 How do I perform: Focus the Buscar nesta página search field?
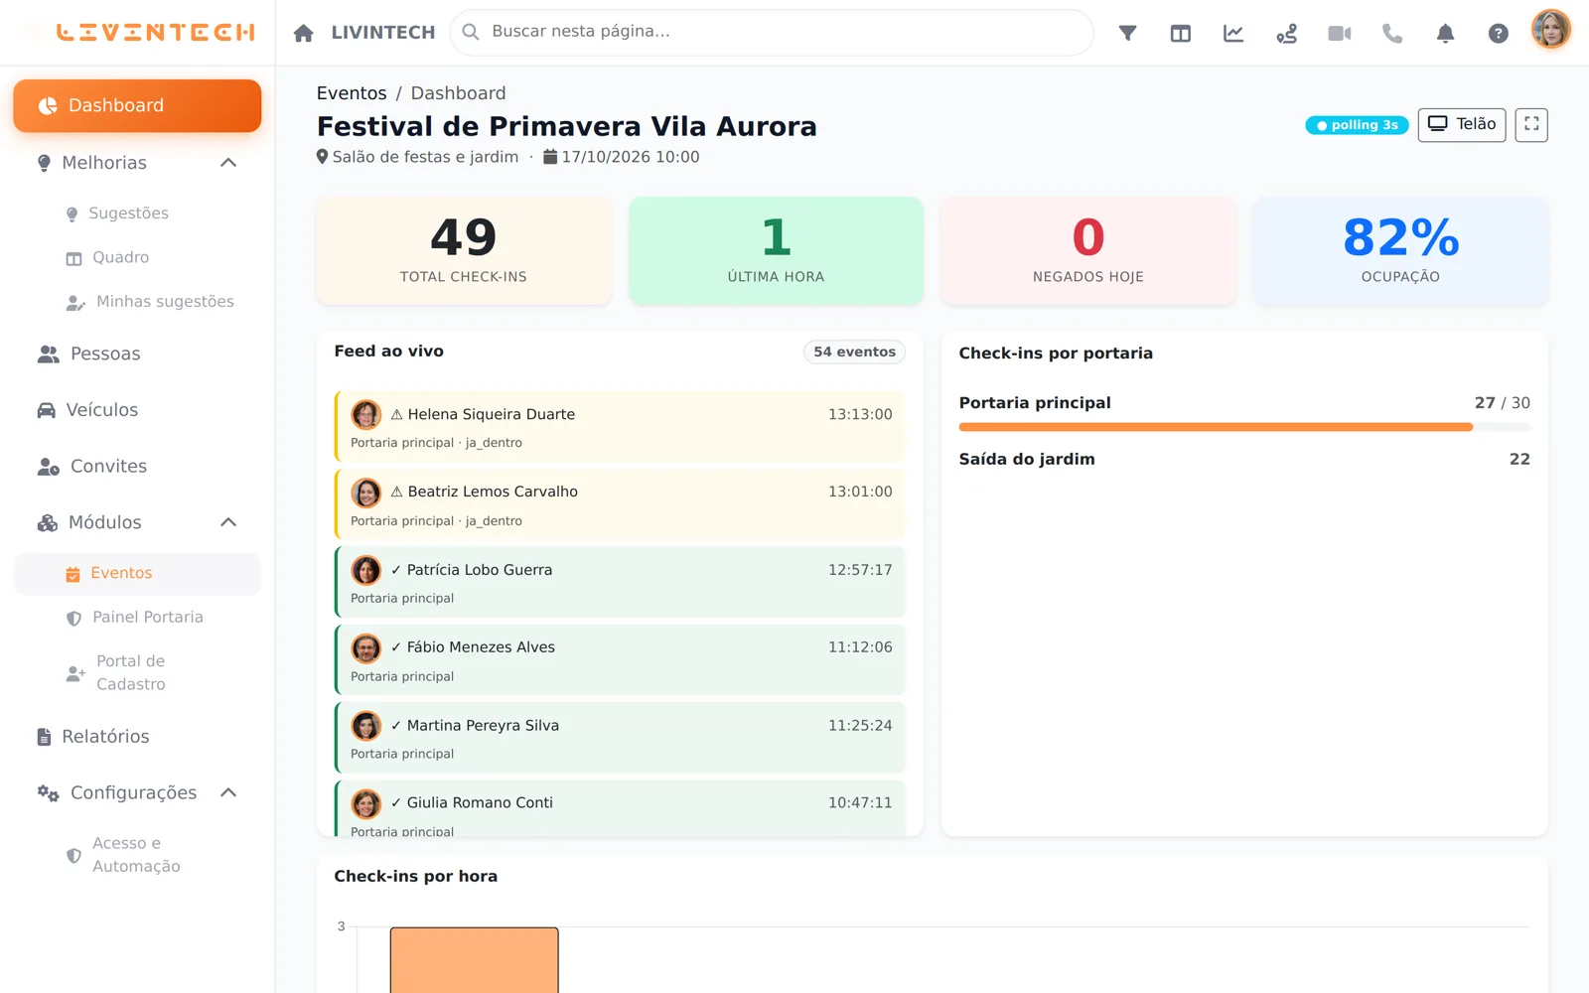[x=772, y=32]
